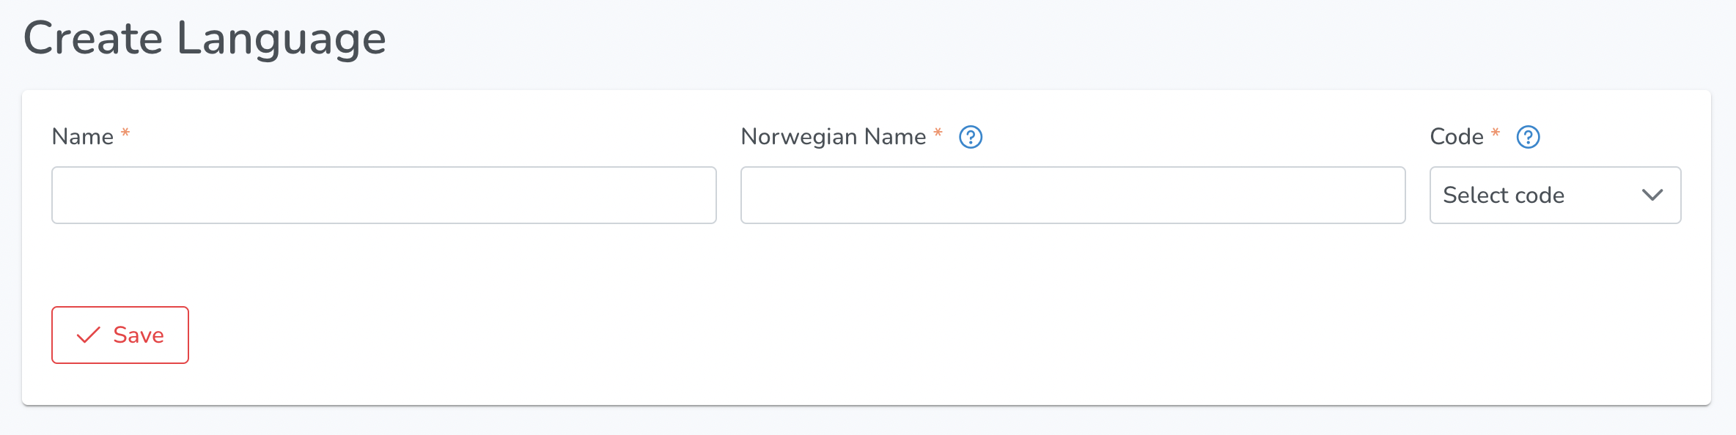Click the 'Select code' placeholder text
This screenshot has height=435, width=1736.
(x=1504, y=195)
